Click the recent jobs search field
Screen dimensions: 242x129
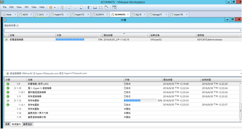121,31
